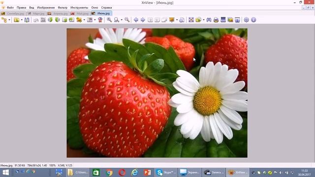Switch to the Апрель.jpg tab
This screenshot has width=315, height=177.
point(58,13)
